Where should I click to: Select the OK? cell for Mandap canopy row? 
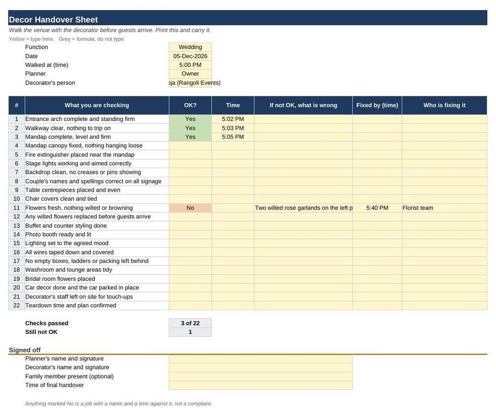click(190, 146)
